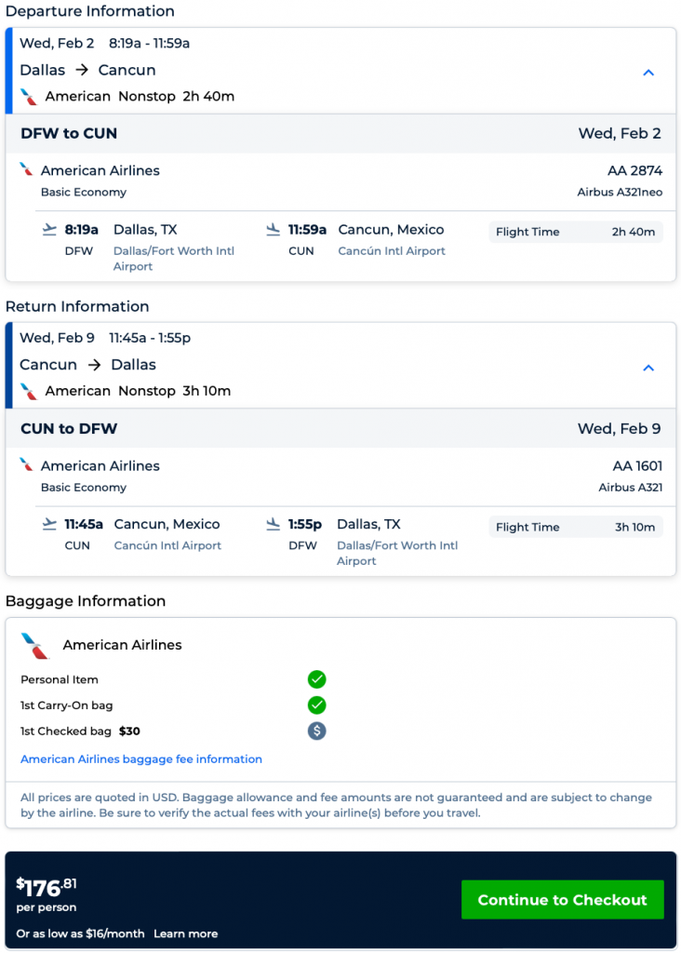Click American Airlines logo in DFW to CUN details

[27, 169]
